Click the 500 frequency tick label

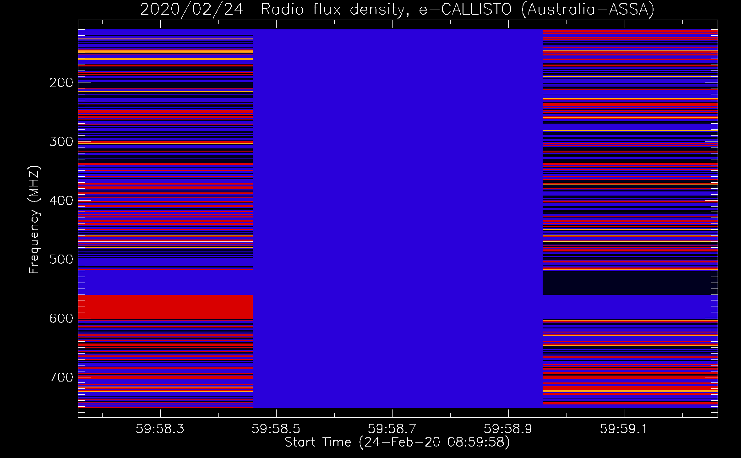click(61, 259)
